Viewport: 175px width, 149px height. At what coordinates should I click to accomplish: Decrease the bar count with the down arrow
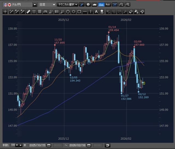tap(17, 145)
